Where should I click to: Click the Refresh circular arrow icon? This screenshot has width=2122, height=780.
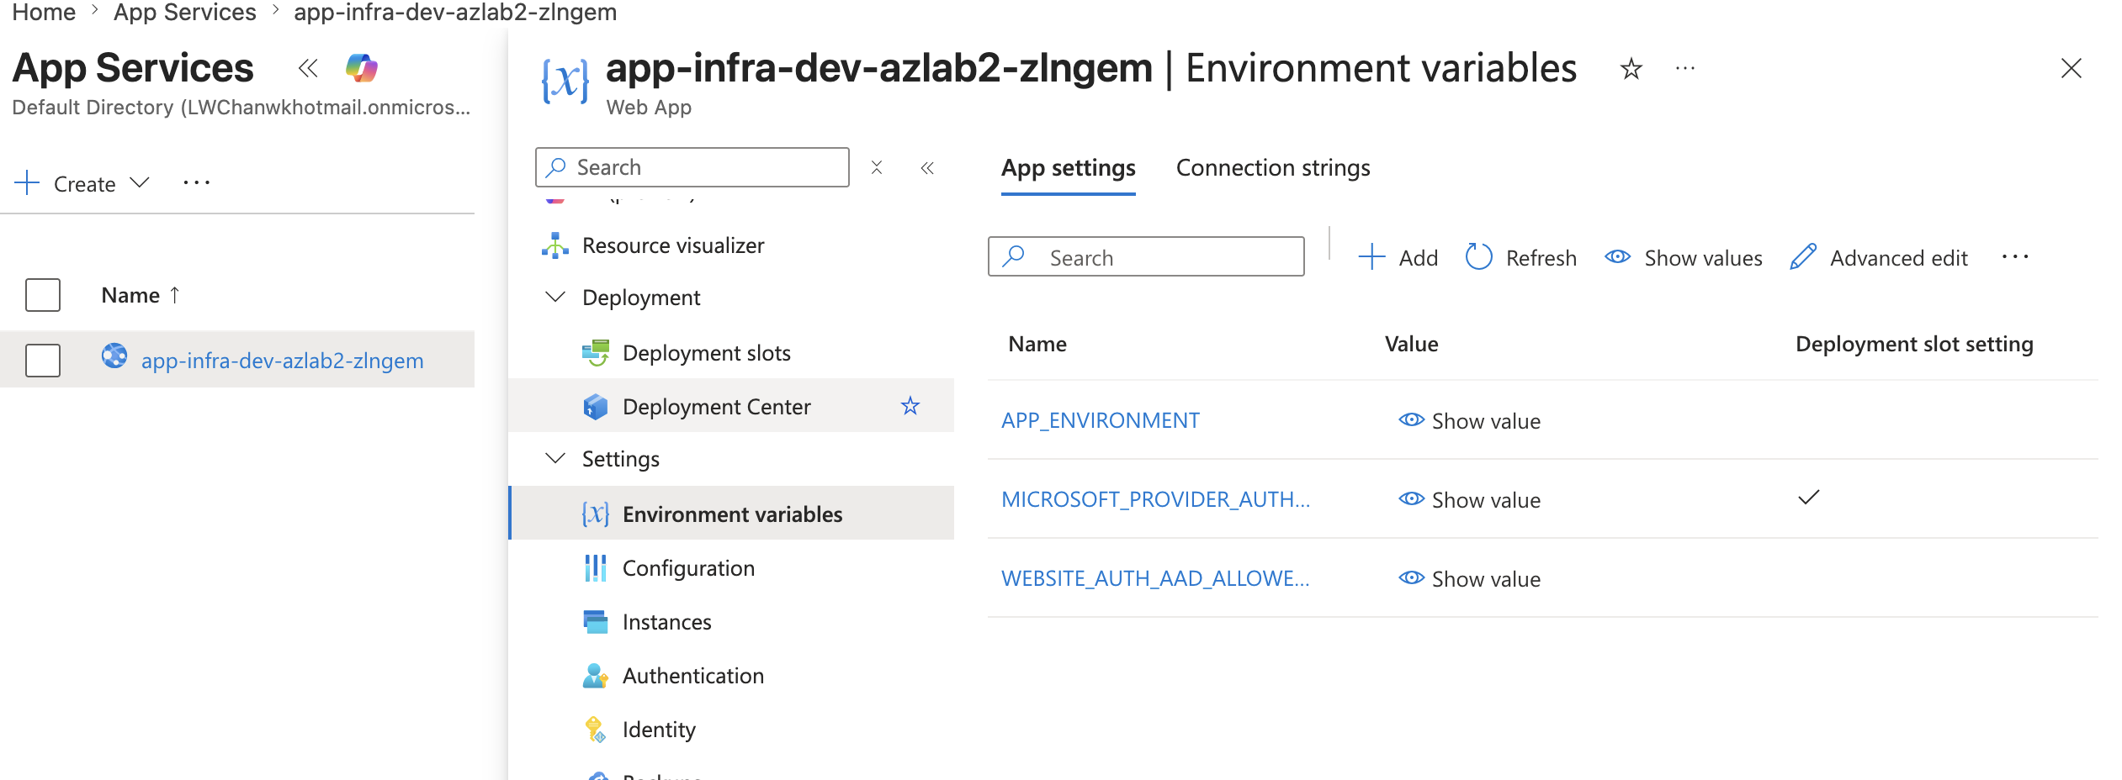[x=1478, y=256]
